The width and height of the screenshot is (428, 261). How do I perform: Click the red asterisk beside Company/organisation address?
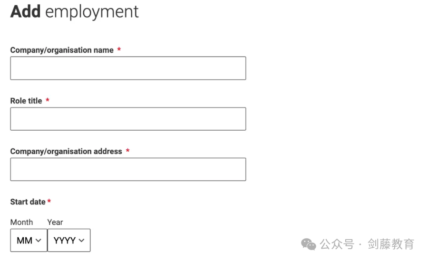127,150
